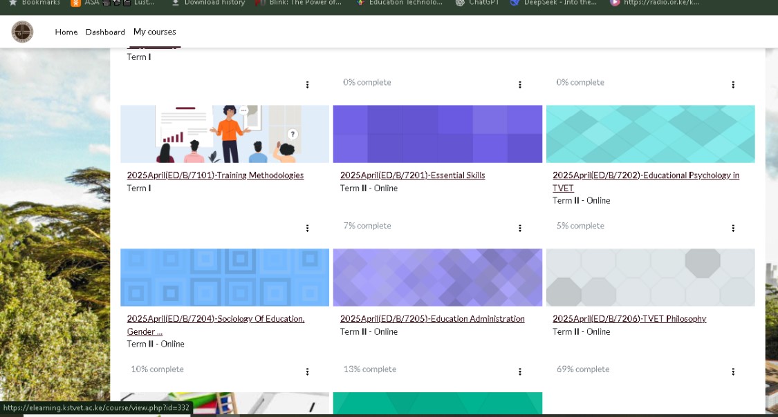Open the Education Administration course link
778x417 pixels.
[432, 319]
